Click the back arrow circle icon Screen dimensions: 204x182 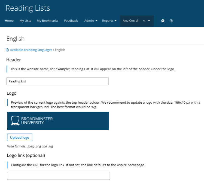coord(7,50)
